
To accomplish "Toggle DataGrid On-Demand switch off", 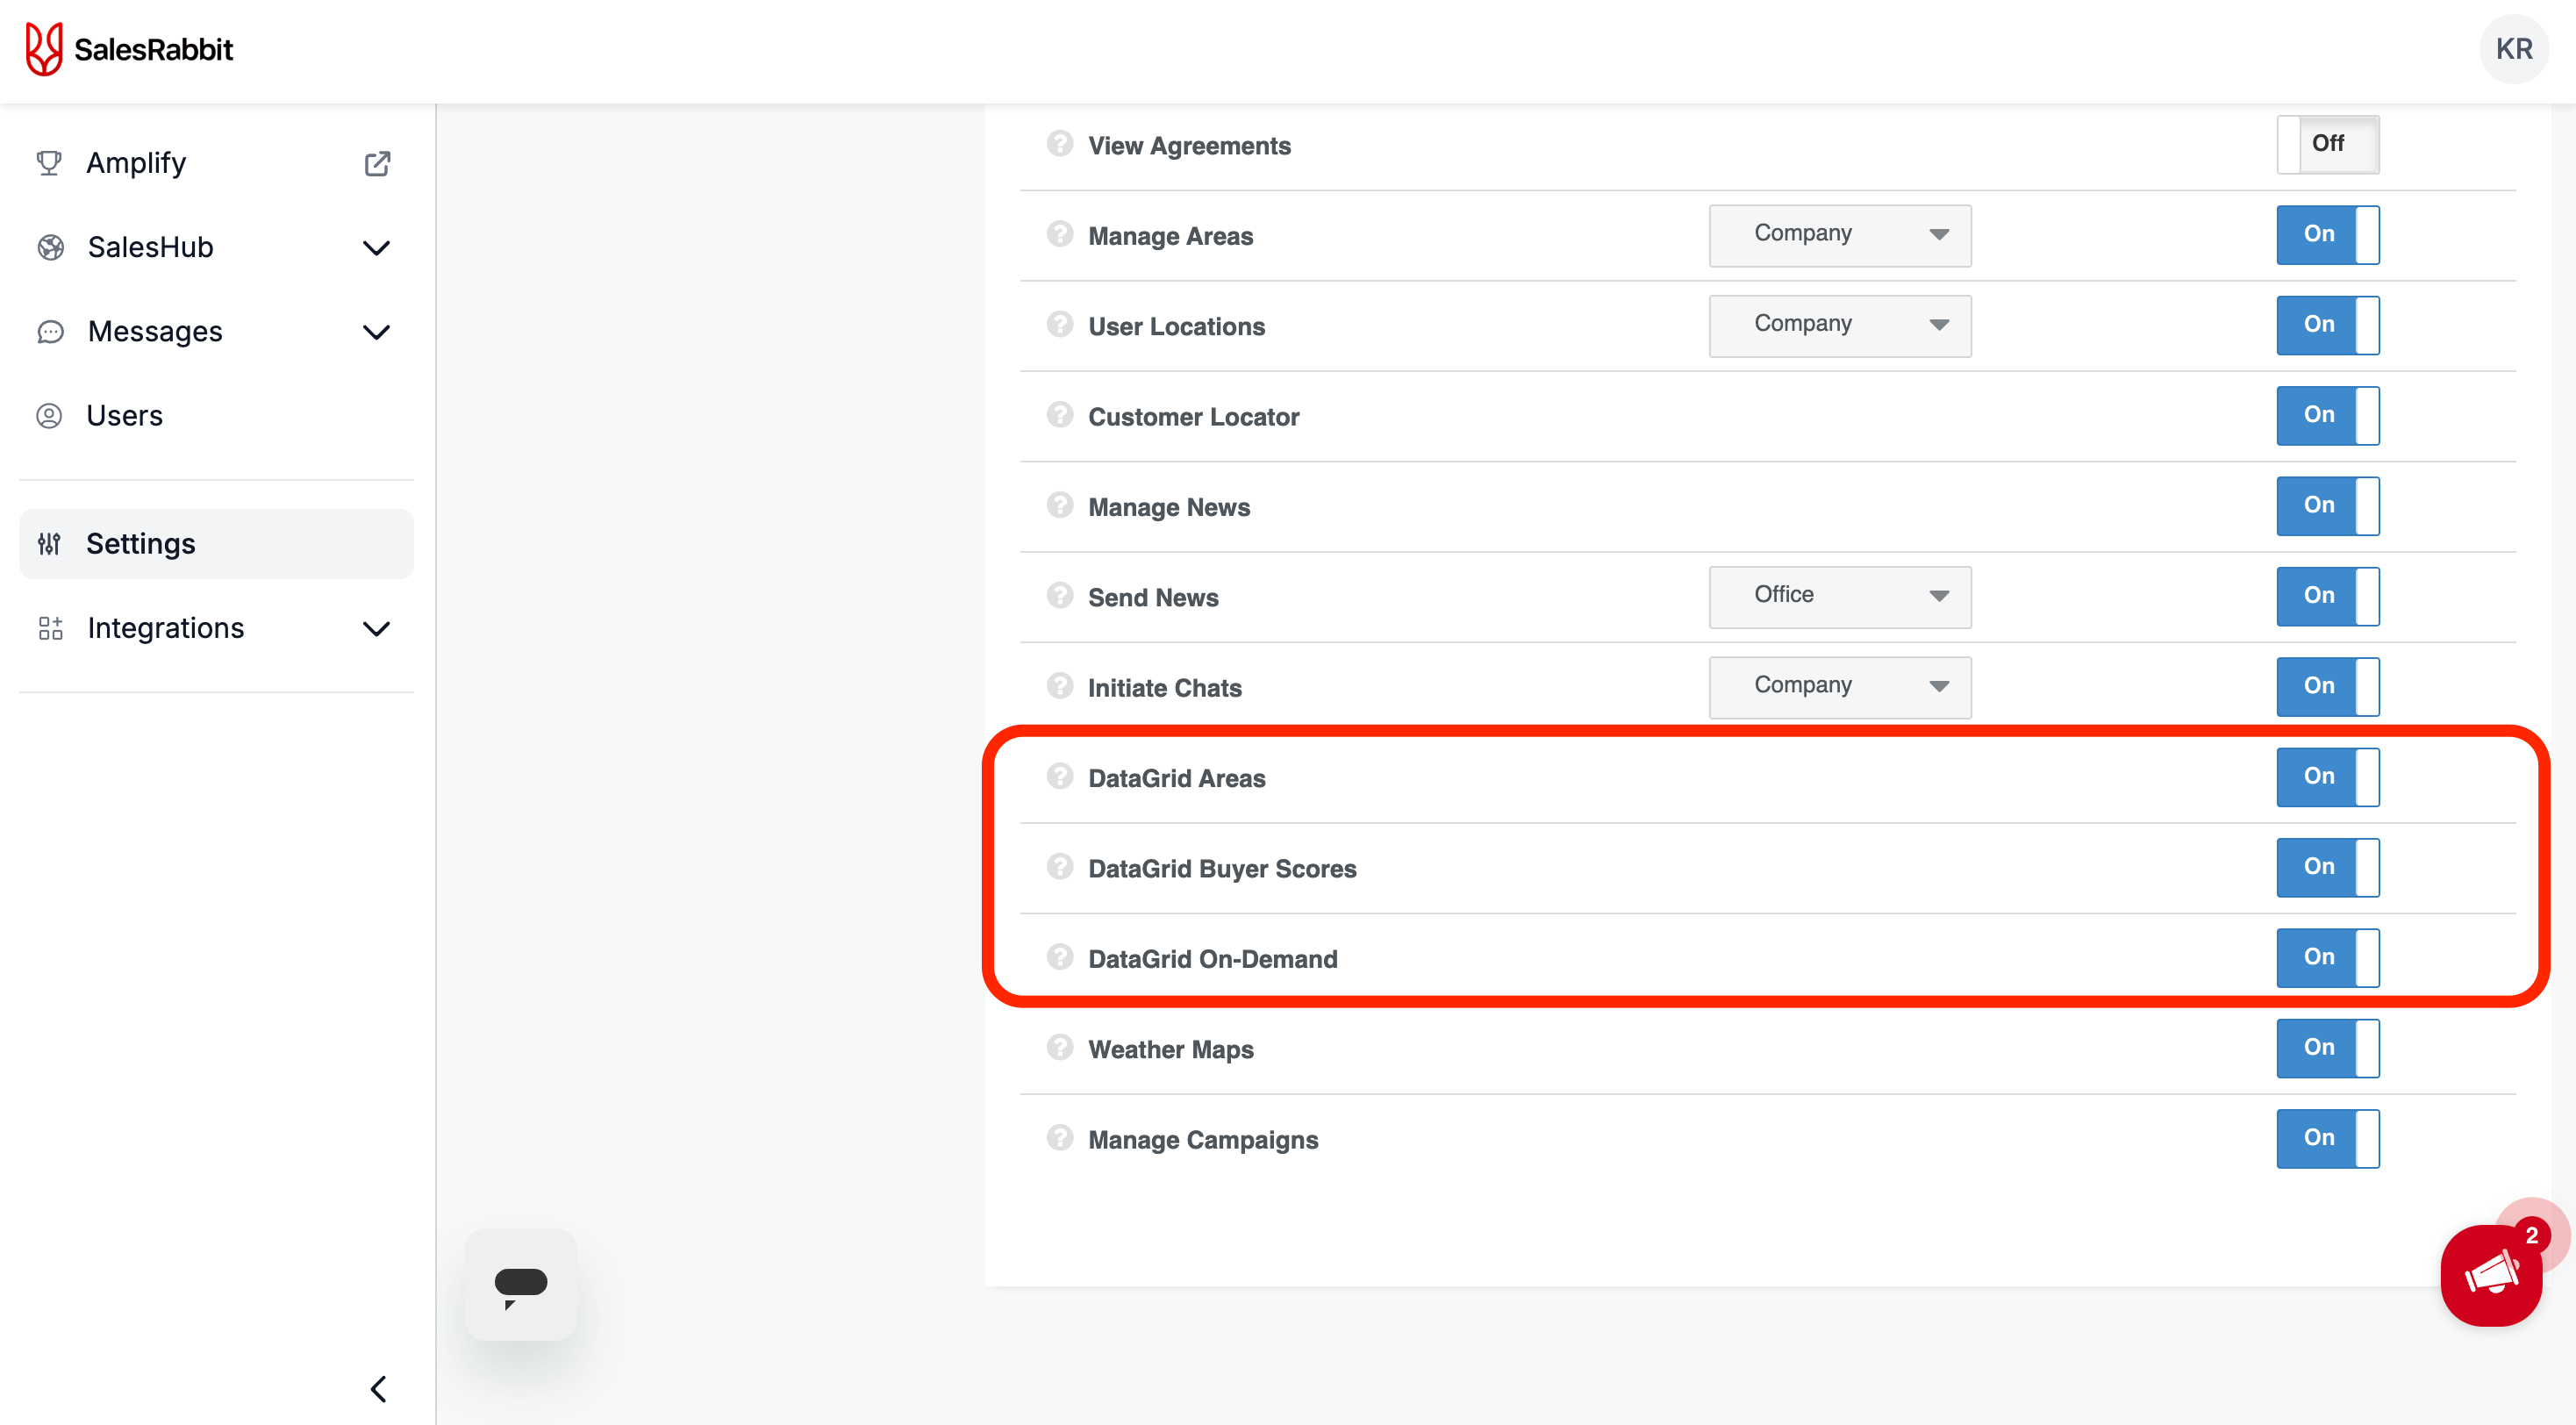I will point(2327,957).
